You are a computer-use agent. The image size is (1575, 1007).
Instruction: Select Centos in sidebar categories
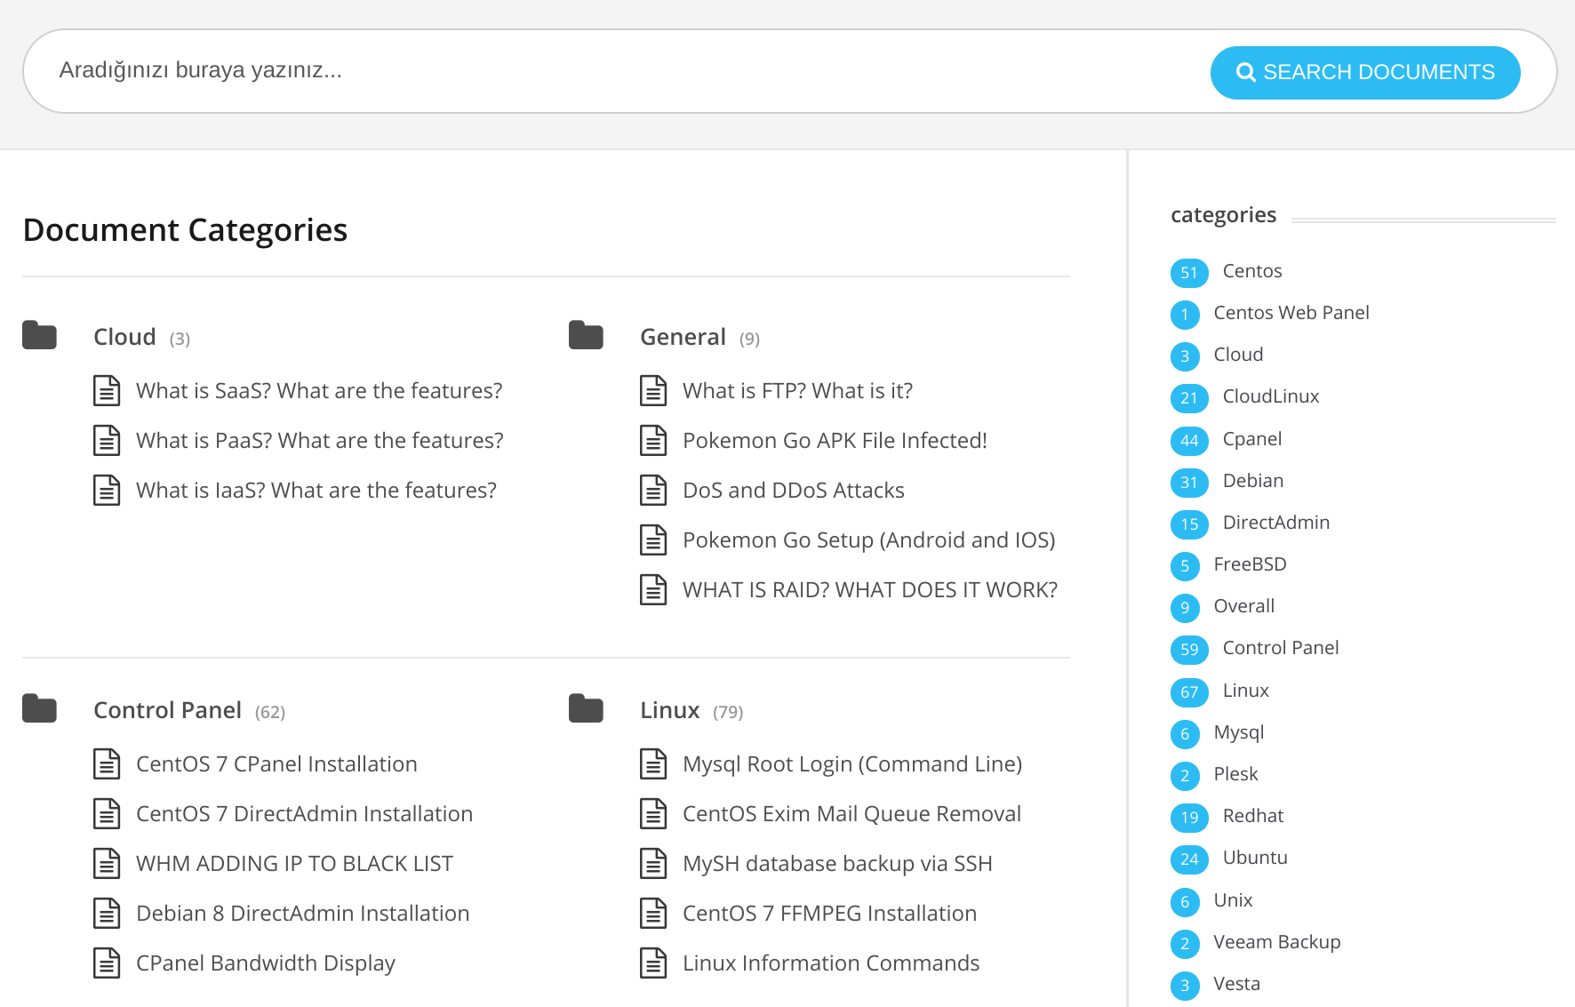point(1251,271)
